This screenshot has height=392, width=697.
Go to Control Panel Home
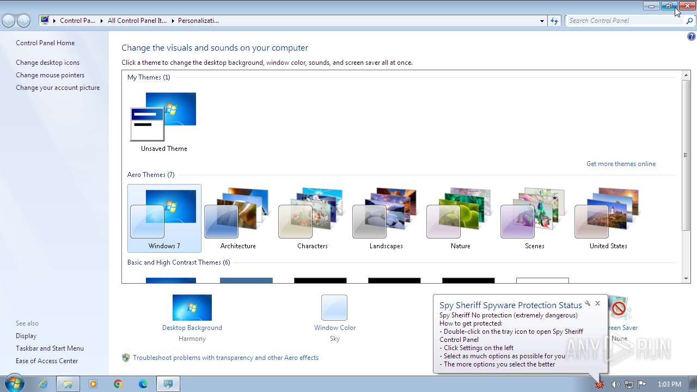pos(45,43)
